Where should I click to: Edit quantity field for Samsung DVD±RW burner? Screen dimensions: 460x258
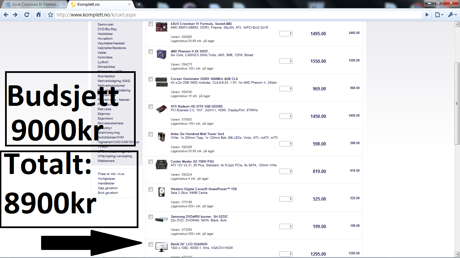click(286, 226)
